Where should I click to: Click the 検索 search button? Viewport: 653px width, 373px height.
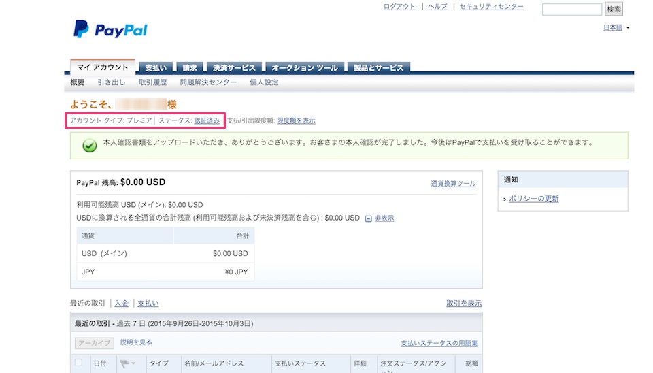(x=614, y=10)
